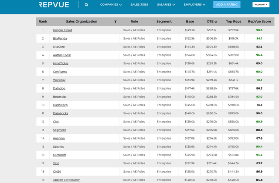Select the Clari link
This screenshot has width=279, height=183.
pyautogui.click(x=56, y=122)
